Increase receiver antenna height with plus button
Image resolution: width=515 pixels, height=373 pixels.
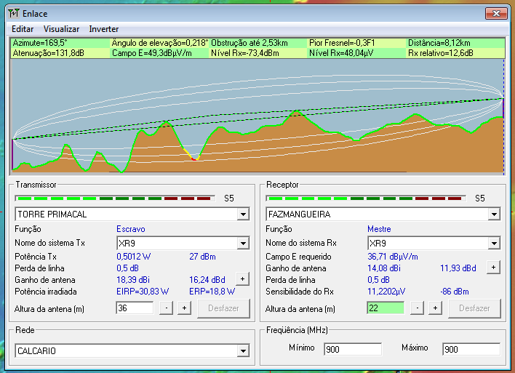435,308
